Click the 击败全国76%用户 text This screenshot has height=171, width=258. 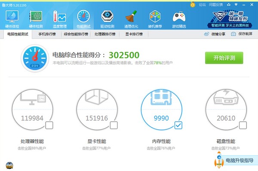(x=161, y=148)
